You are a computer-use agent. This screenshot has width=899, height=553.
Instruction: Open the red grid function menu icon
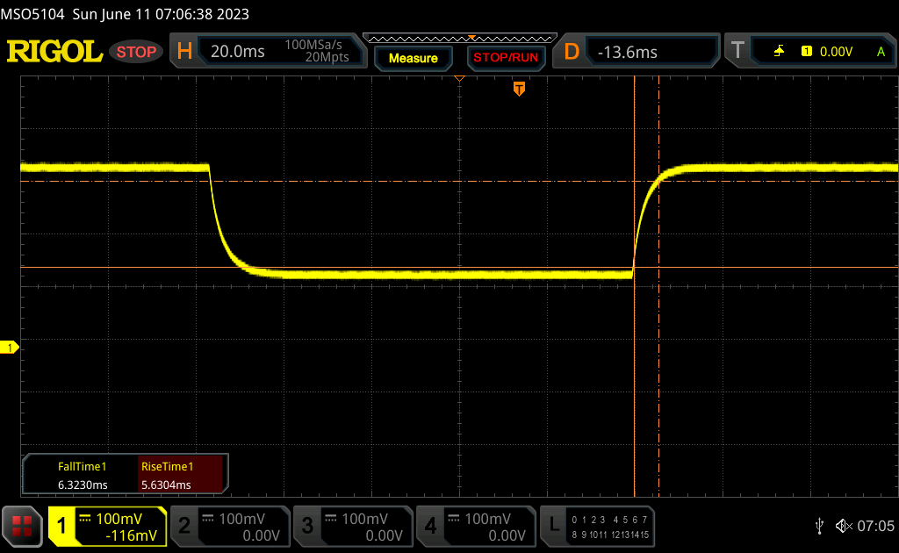pos(22,526)
